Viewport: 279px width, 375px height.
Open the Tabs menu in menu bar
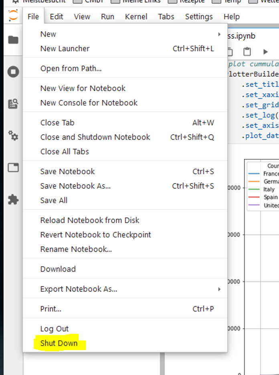point(166,17)
